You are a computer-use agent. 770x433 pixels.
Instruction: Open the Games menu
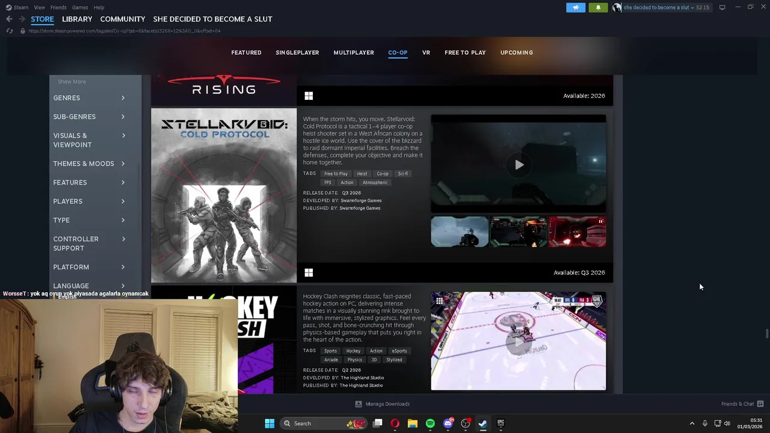(x=80, y=7)
